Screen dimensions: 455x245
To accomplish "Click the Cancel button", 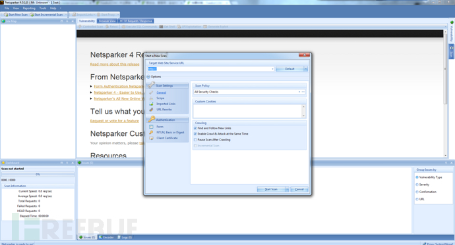I will (299, 189).
